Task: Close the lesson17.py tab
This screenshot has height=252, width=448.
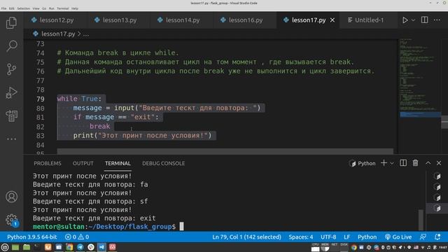Action: click(x=332, y=20)
